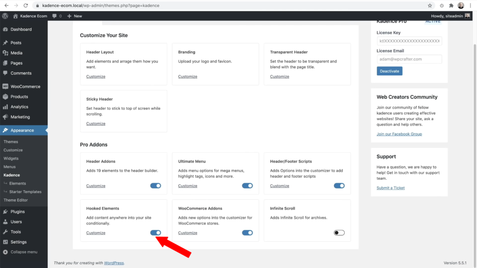477x268 pixels.
Task: Open the comments bubble icon in admin bar
Action: pyautogui.click(x=55, y=16)
